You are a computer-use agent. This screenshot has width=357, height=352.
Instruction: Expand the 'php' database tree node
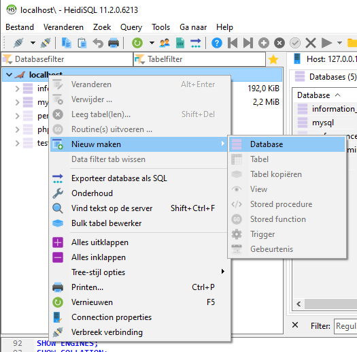pyautogui.click(x=17, y=129)
